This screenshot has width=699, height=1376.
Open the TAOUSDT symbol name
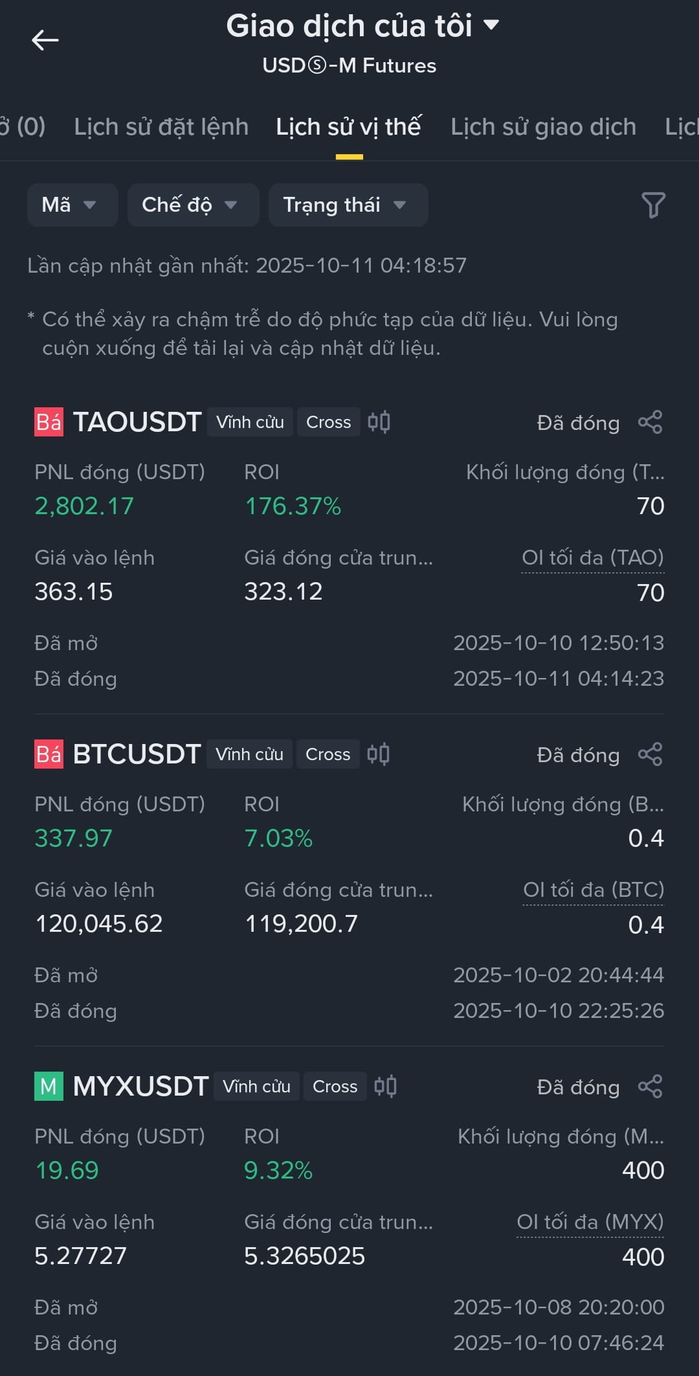tap(137, 422)
